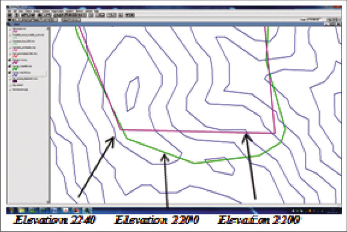Uncheck the magenta boundary layer checkbox
This screenshot has width=347, height=232.
click(10, 60)
